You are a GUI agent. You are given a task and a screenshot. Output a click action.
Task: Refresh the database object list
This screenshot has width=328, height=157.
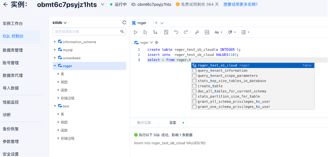tap(124, 22)
